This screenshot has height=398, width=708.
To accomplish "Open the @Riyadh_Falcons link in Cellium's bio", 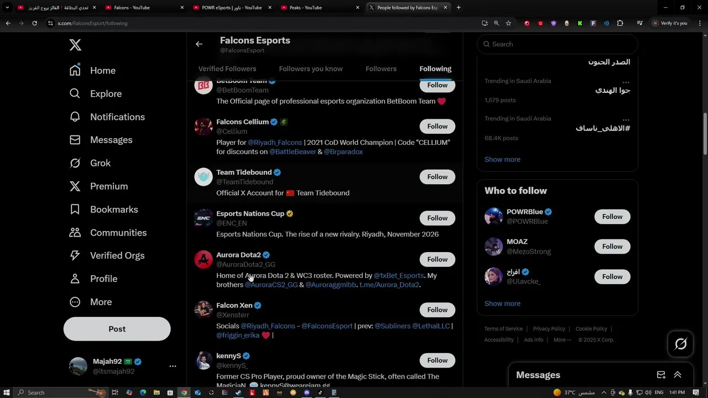I will [x=275, y=143].
